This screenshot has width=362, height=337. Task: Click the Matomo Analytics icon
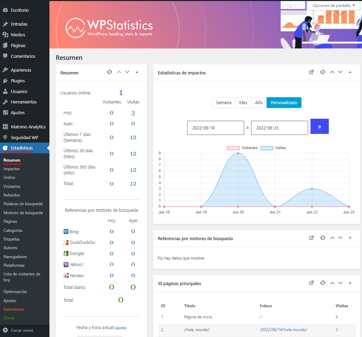coord(5,127)
